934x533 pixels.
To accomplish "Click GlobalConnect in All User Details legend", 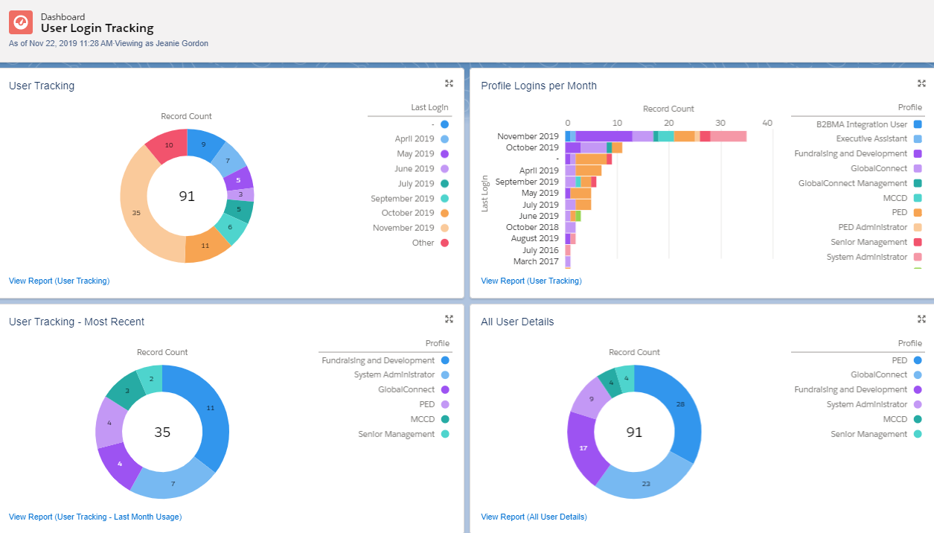I will 879,375.
